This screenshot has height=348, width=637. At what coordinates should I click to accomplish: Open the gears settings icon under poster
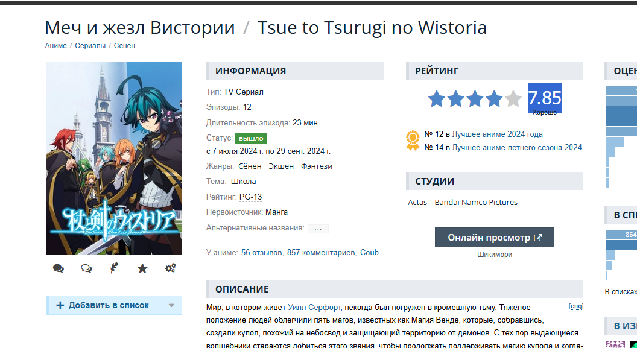170,268
